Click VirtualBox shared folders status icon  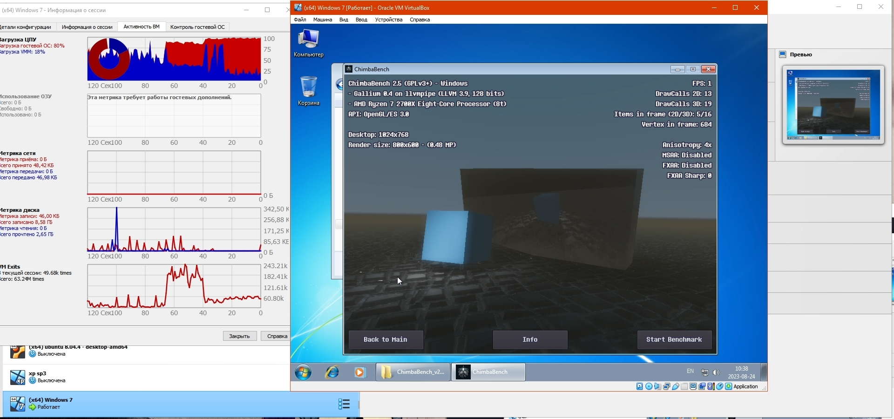(684, 386)
